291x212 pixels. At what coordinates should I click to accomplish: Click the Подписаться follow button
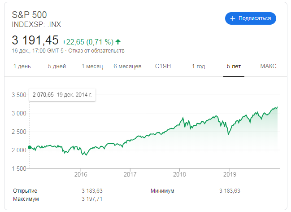click(x=251, y=18)
